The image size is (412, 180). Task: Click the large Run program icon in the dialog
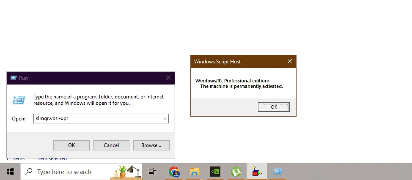18,100
